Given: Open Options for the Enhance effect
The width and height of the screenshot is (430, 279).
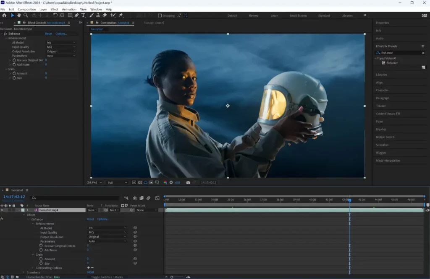Looking at the screenshot, I should [61, 34].
